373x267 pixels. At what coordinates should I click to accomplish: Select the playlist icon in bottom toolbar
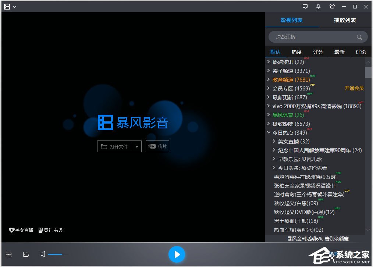pyautogui.click(x=8, y=254)
